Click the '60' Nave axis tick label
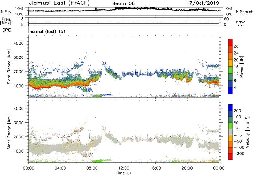The height and width of the screenshot is (175, 253). tap(226, 19)
